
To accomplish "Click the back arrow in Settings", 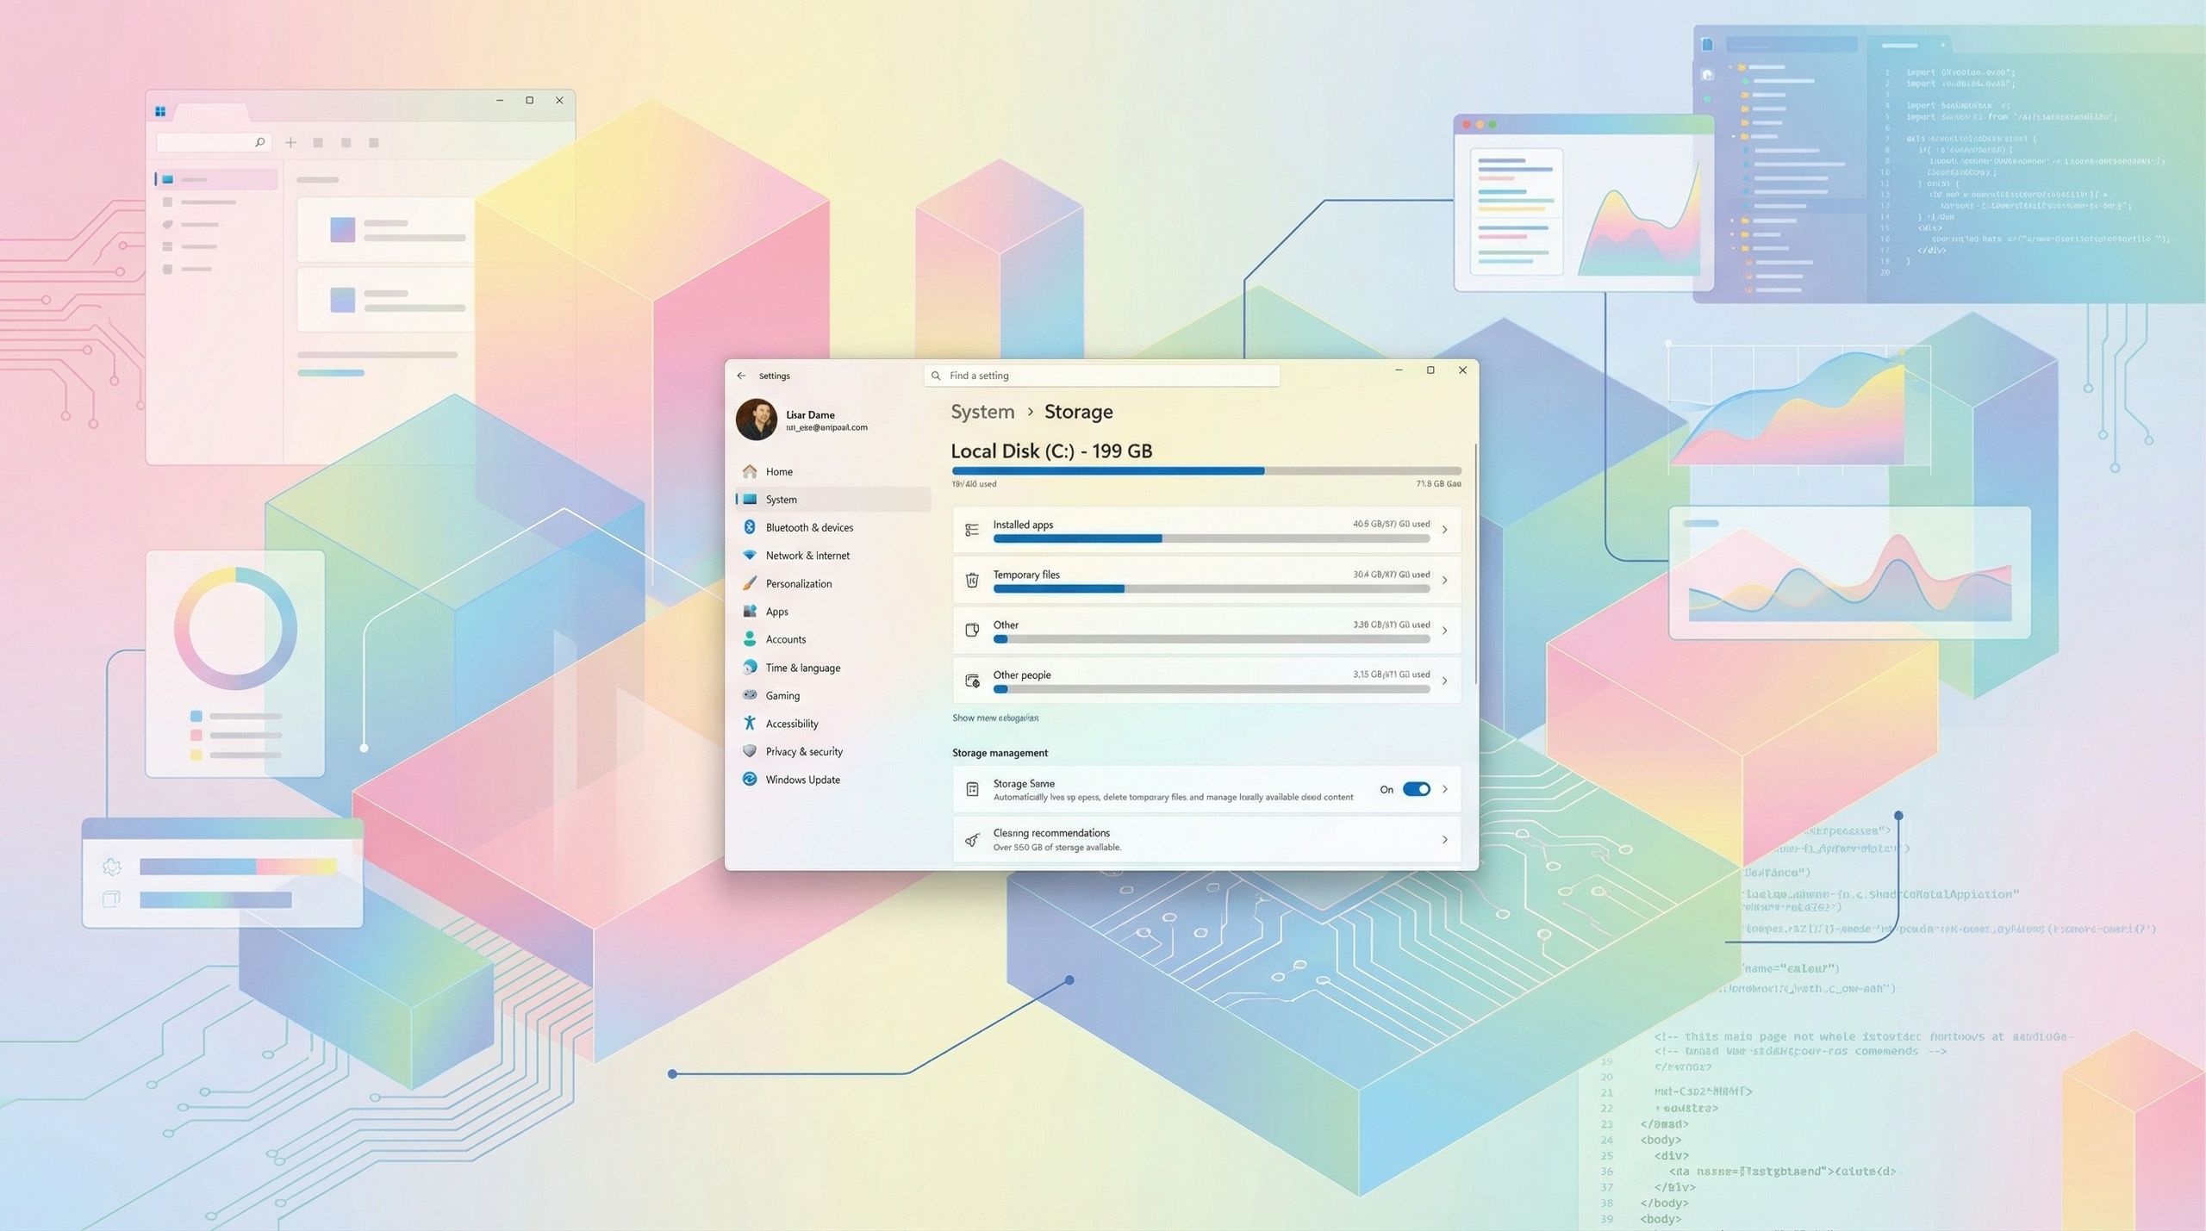I will tap(741, 376).
